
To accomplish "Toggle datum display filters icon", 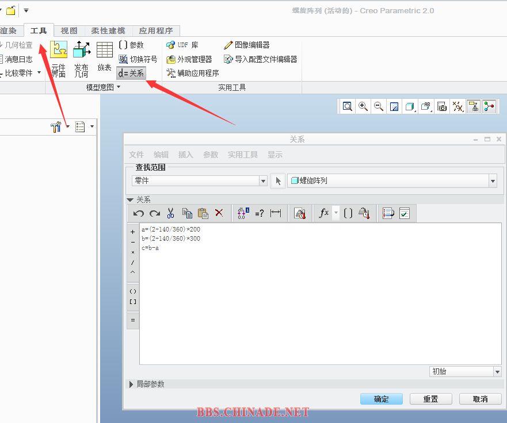I will coord(458,106).
